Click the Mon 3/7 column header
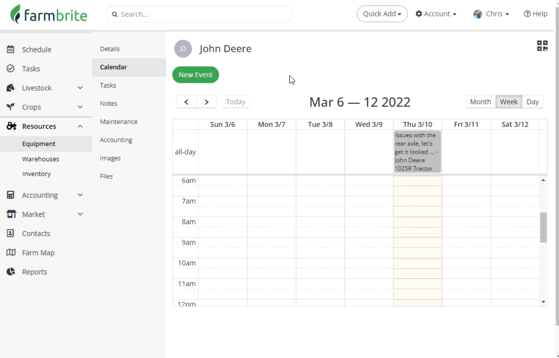 coord(272,124)
